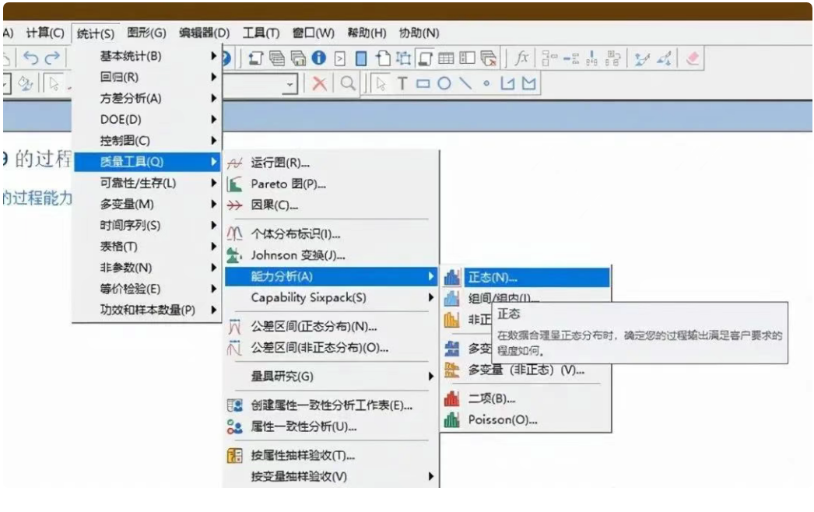The height and width of the screenshot is (512, 814).
Task: Select the rectangle drawing tool
Action: [x=423, y=84]
